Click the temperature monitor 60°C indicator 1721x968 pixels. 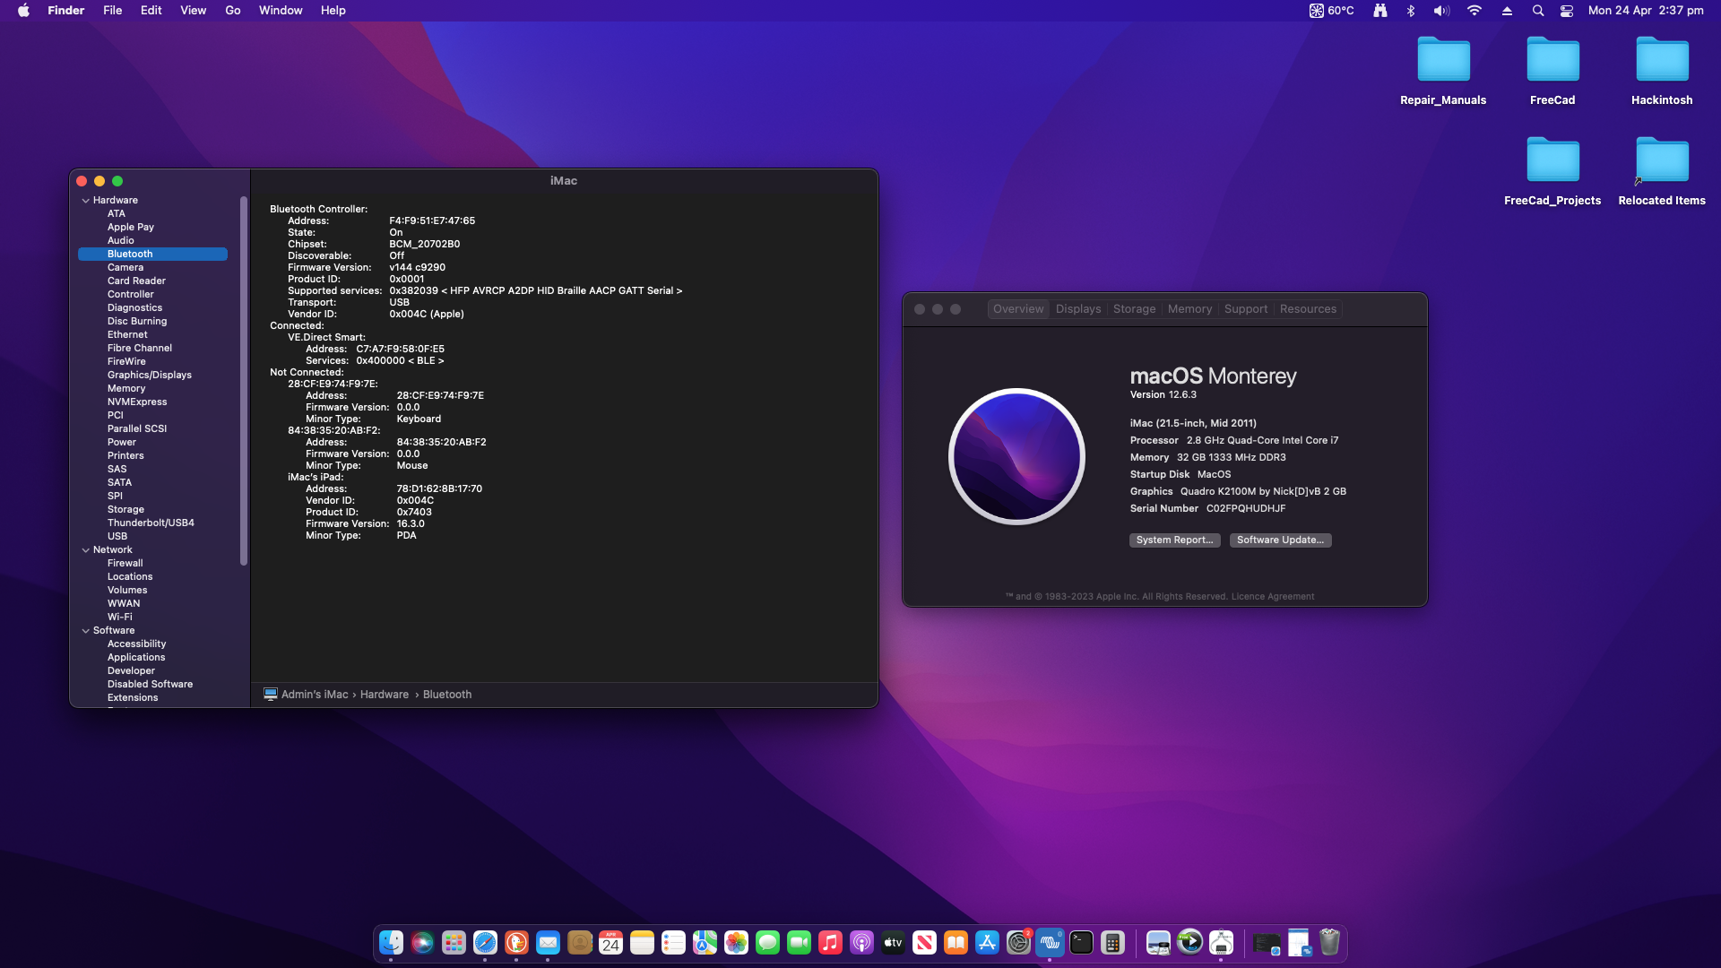pyautogui.click(x=1332, y=11)
